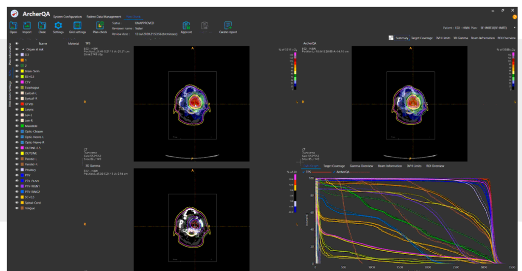Screen dimensions: 522x271
Task: Toggle visibility of Brain-Stem ROI
Action: (17, 71)
